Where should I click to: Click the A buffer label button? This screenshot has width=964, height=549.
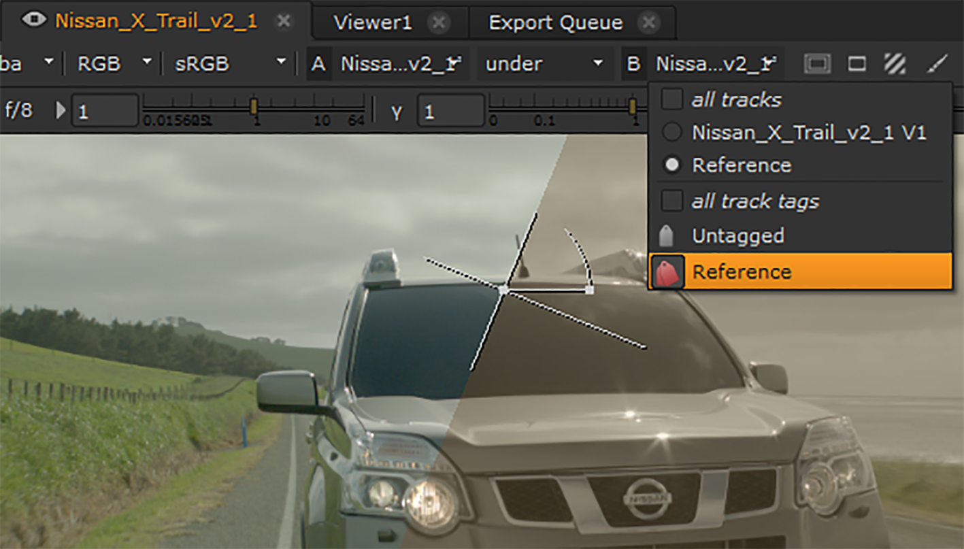pos(318,64)
